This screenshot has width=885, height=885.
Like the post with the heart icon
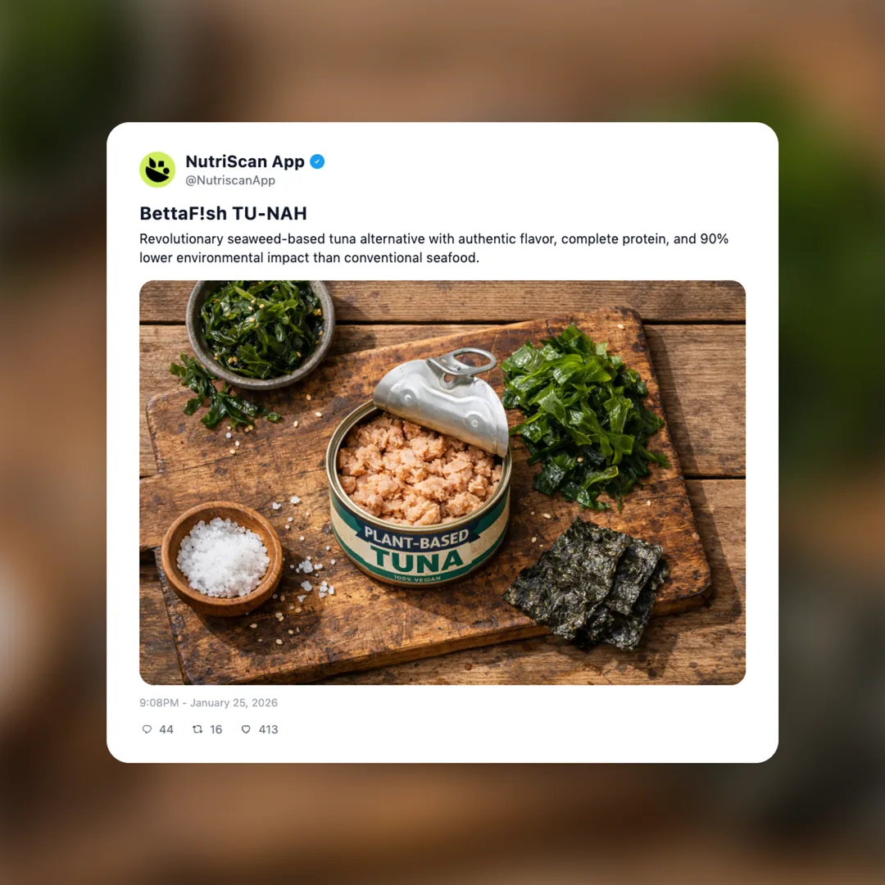click(x=246, y=729)
